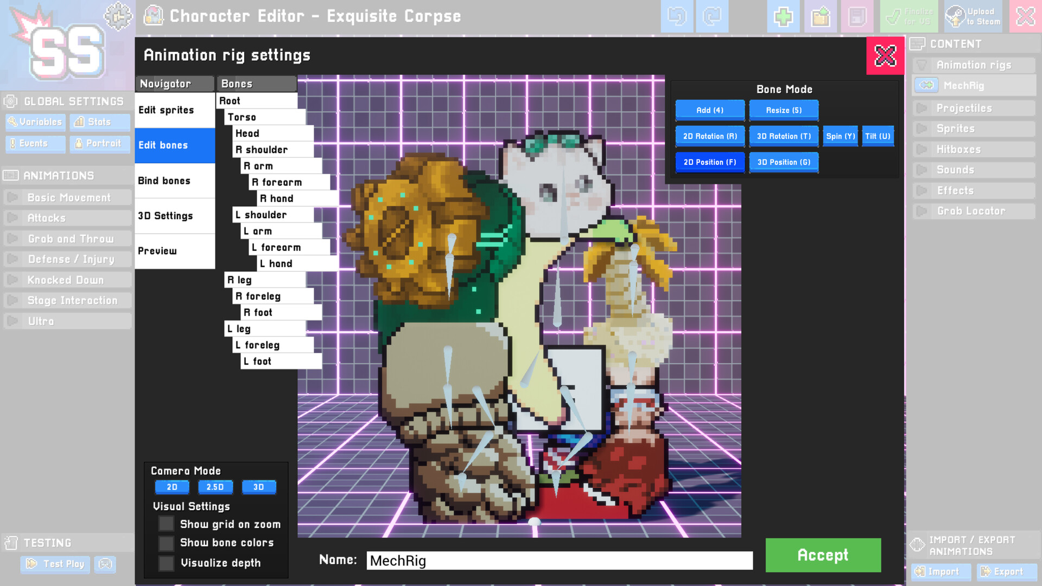This screenshot has height=586, width=1042.
Task: Expand the L shoulder bone tree
Action: [x=261, y=215]
